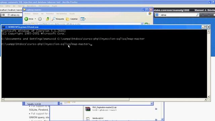Click Explorer file list scroll down arrow
This screenshot has width=215, height=121.
[x=152, y=104]
